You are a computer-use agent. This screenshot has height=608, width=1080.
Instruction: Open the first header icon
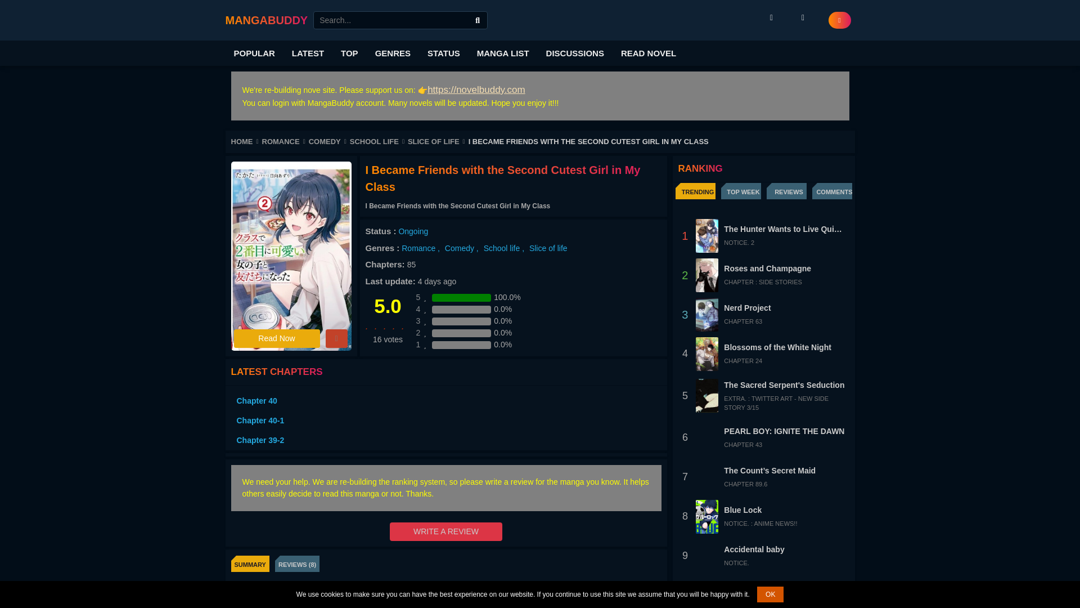coord(771,18)
